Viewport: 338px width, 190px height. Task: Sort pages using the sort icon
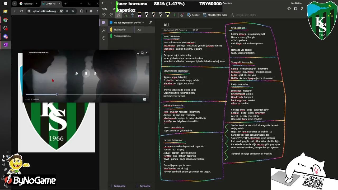pyautogui.click(x=151, y=23)
